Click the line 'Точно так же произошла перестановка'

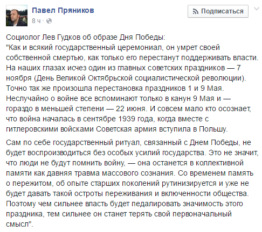point(115,88)
